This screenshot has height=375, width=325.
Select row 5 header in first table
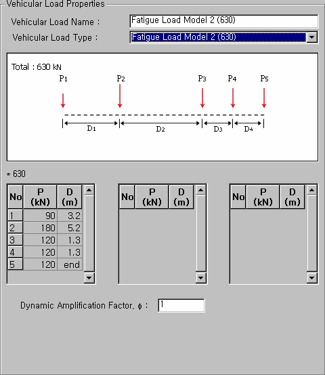click(16, 264)
